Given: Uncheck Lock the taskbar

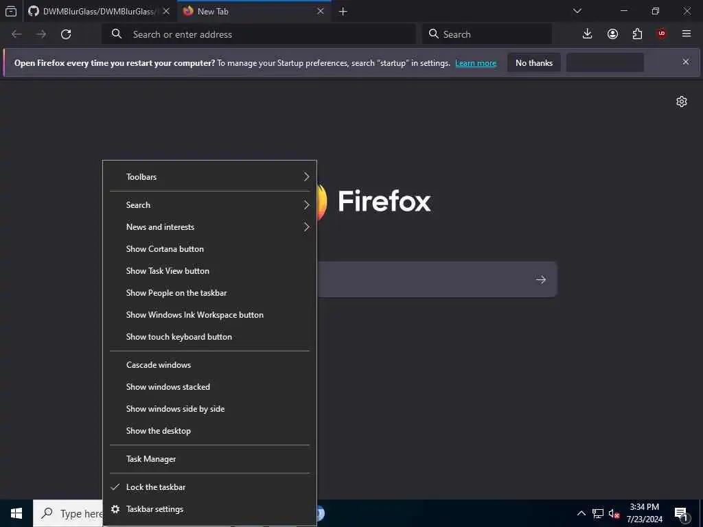Looking at the screenshot, I should coord(210,487).
